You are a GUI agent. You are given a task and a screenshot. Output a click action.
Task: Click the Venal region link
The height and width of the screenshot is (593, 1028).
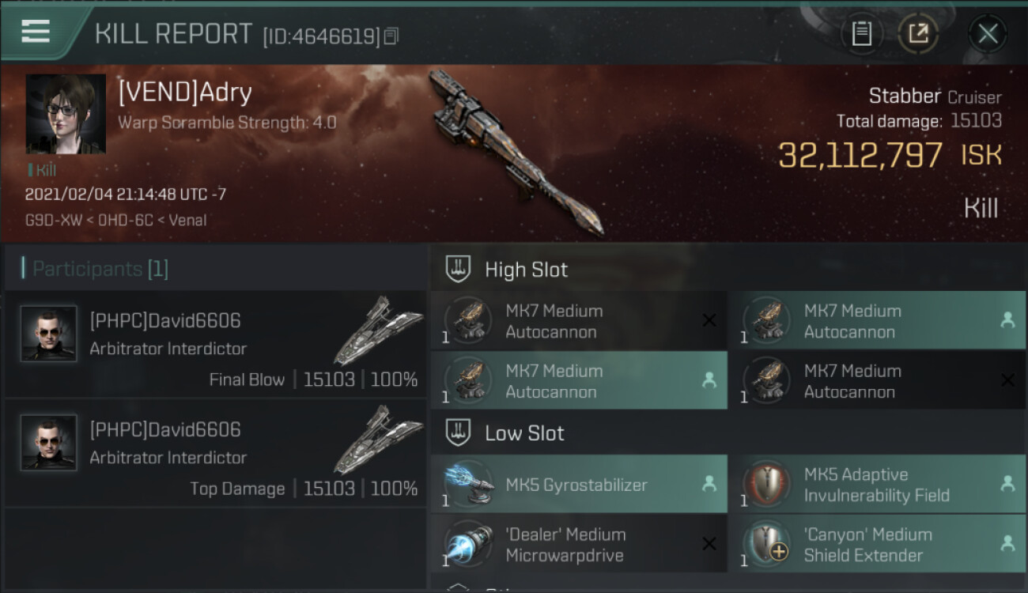[x=187, y=220]
